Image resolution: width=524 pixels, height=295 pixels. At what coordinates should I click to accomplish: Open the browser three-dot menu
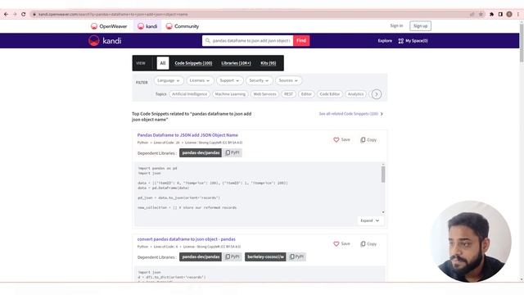tap(518, 15)
